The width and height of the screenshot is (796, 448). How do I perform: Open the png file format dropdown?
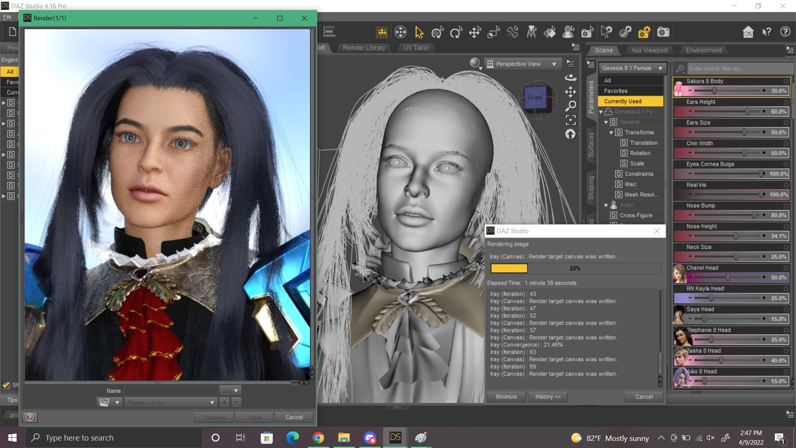pos(231,391)
